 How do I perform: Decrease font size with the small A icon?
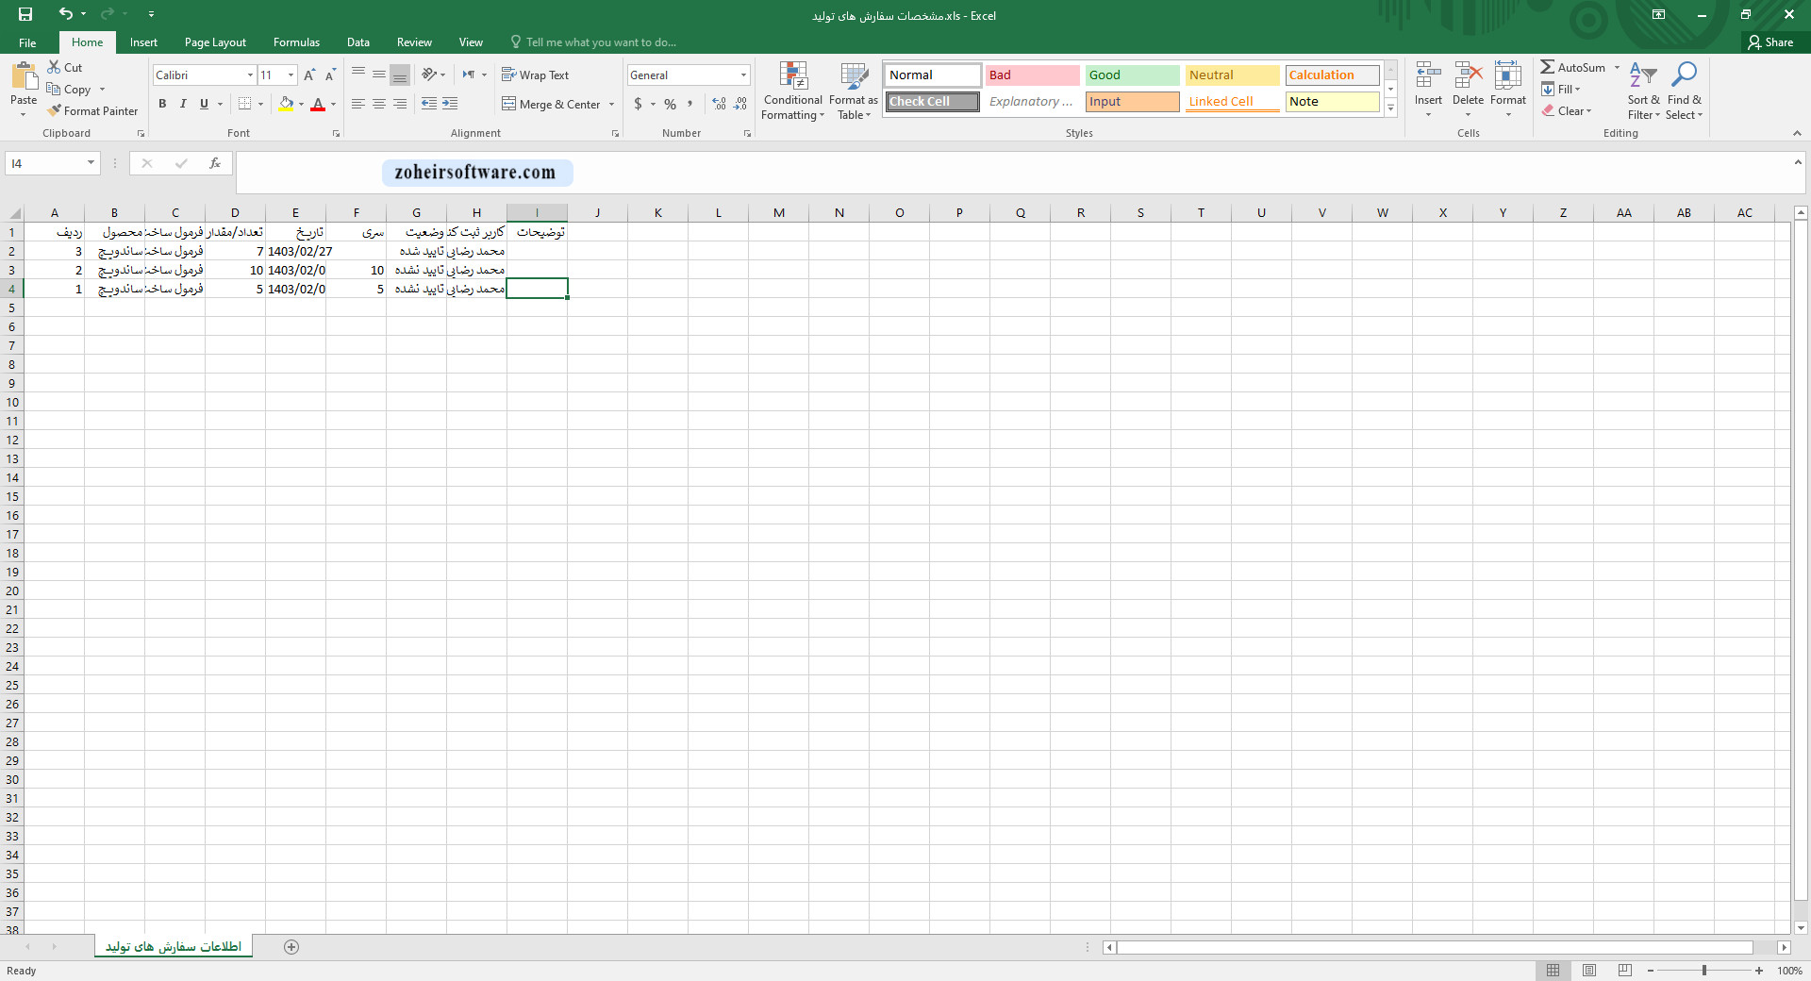point(329,75)
